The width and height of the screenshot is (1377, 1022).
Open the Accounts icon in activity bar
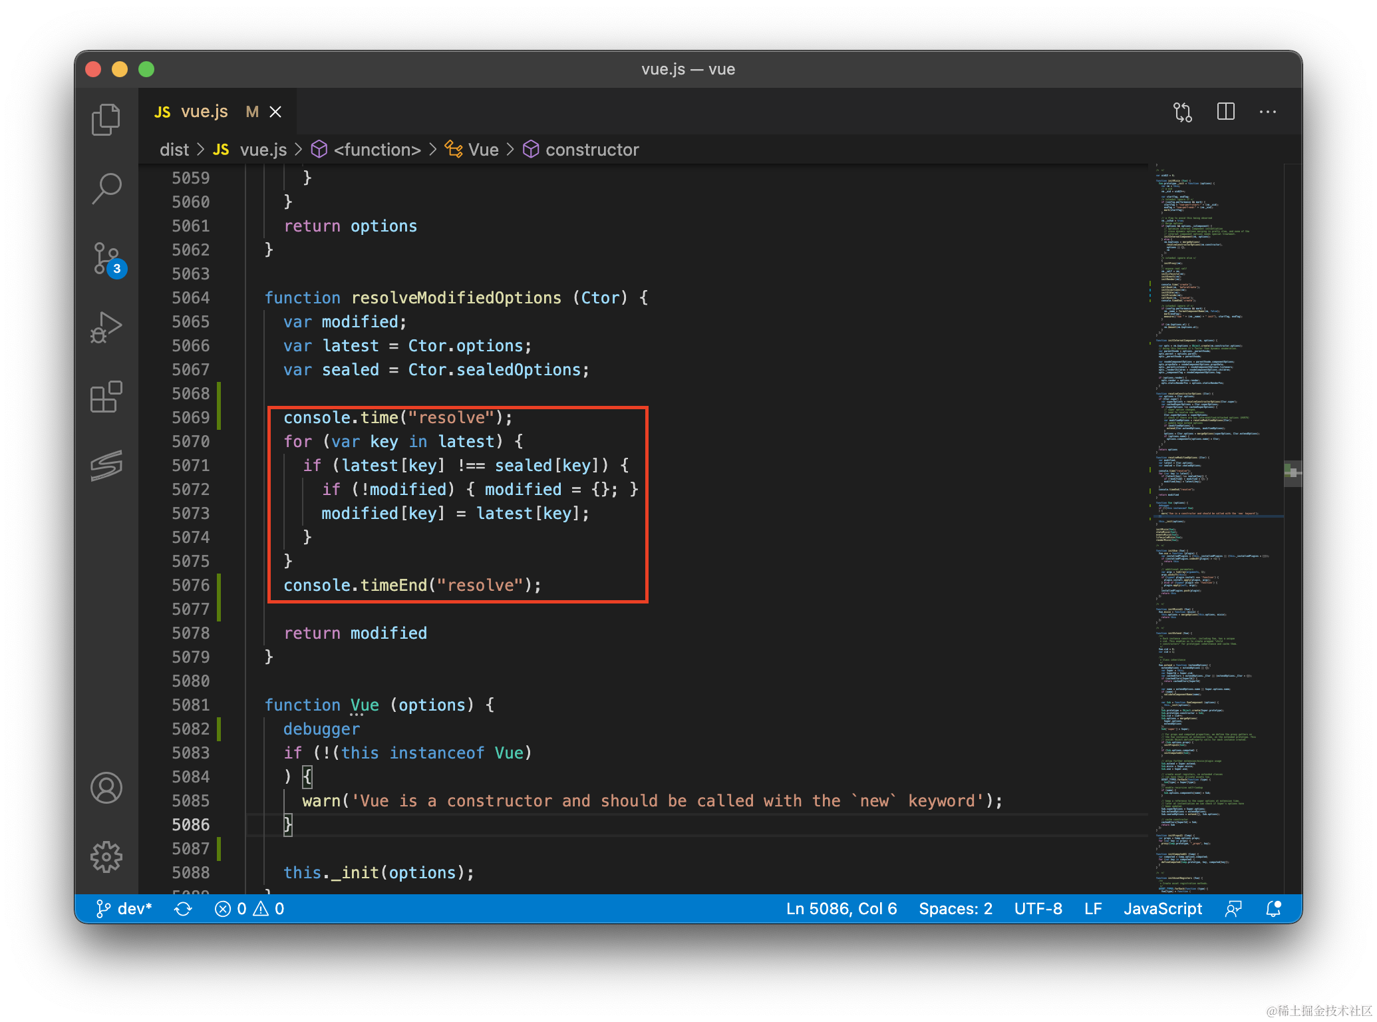(x=106, y=788)
